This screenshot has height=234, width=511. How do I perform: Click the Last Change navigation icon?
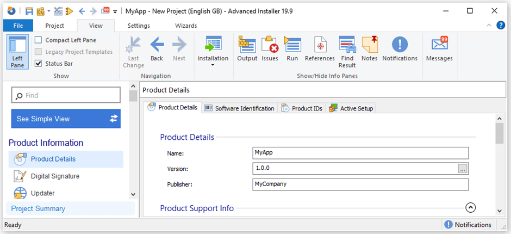click(x=133, y=52)
